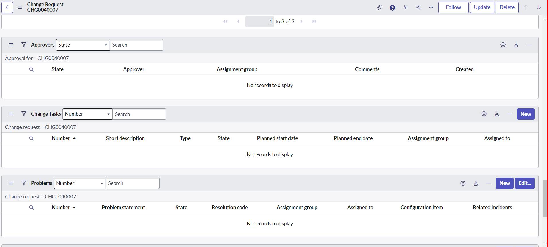Screen dimensions: 548x247
Task: Follow this change request
Action: tap(453, 7)
